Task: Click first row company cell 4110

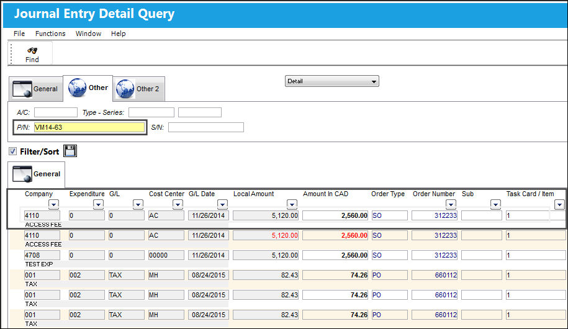Action: coord(42,215)
